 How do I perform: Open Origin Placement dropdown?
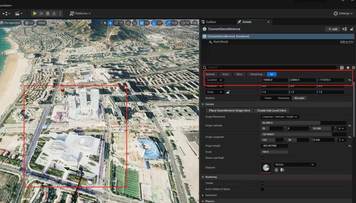280,117
